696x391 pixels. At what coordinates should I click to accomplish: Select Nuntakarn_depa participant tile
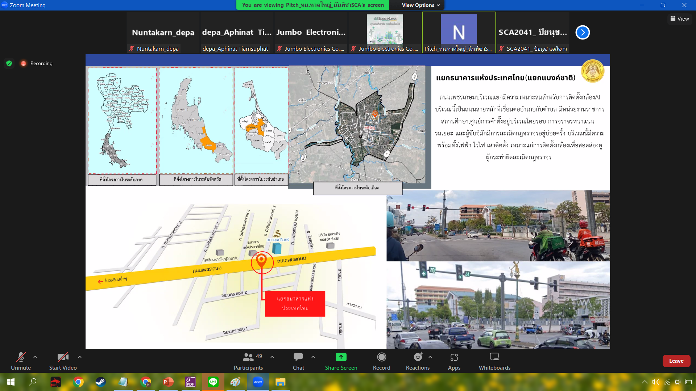pyautogui.click(x=163, y=33)
